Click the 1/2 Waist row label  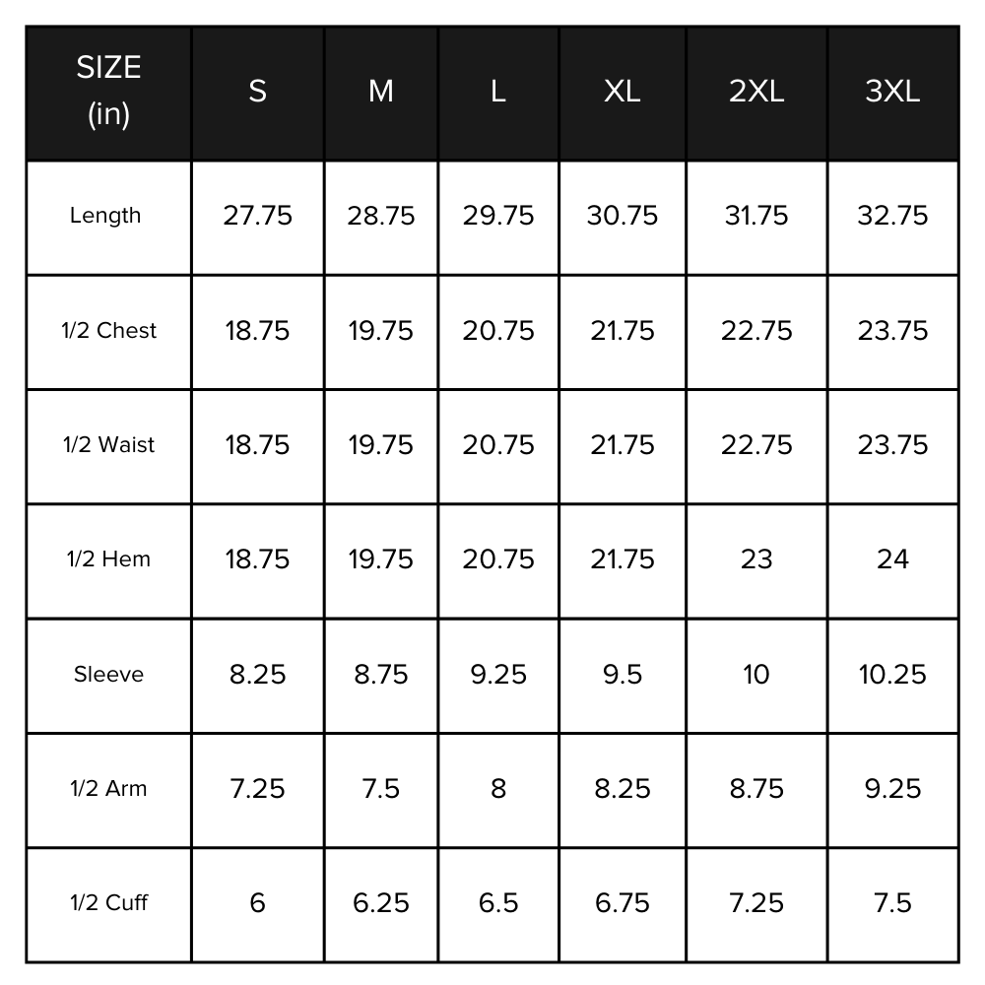108,445
